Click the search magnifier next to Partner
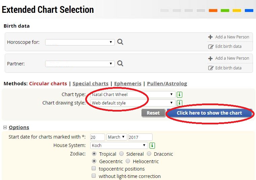The image size is (256, 180). (120, 63)
